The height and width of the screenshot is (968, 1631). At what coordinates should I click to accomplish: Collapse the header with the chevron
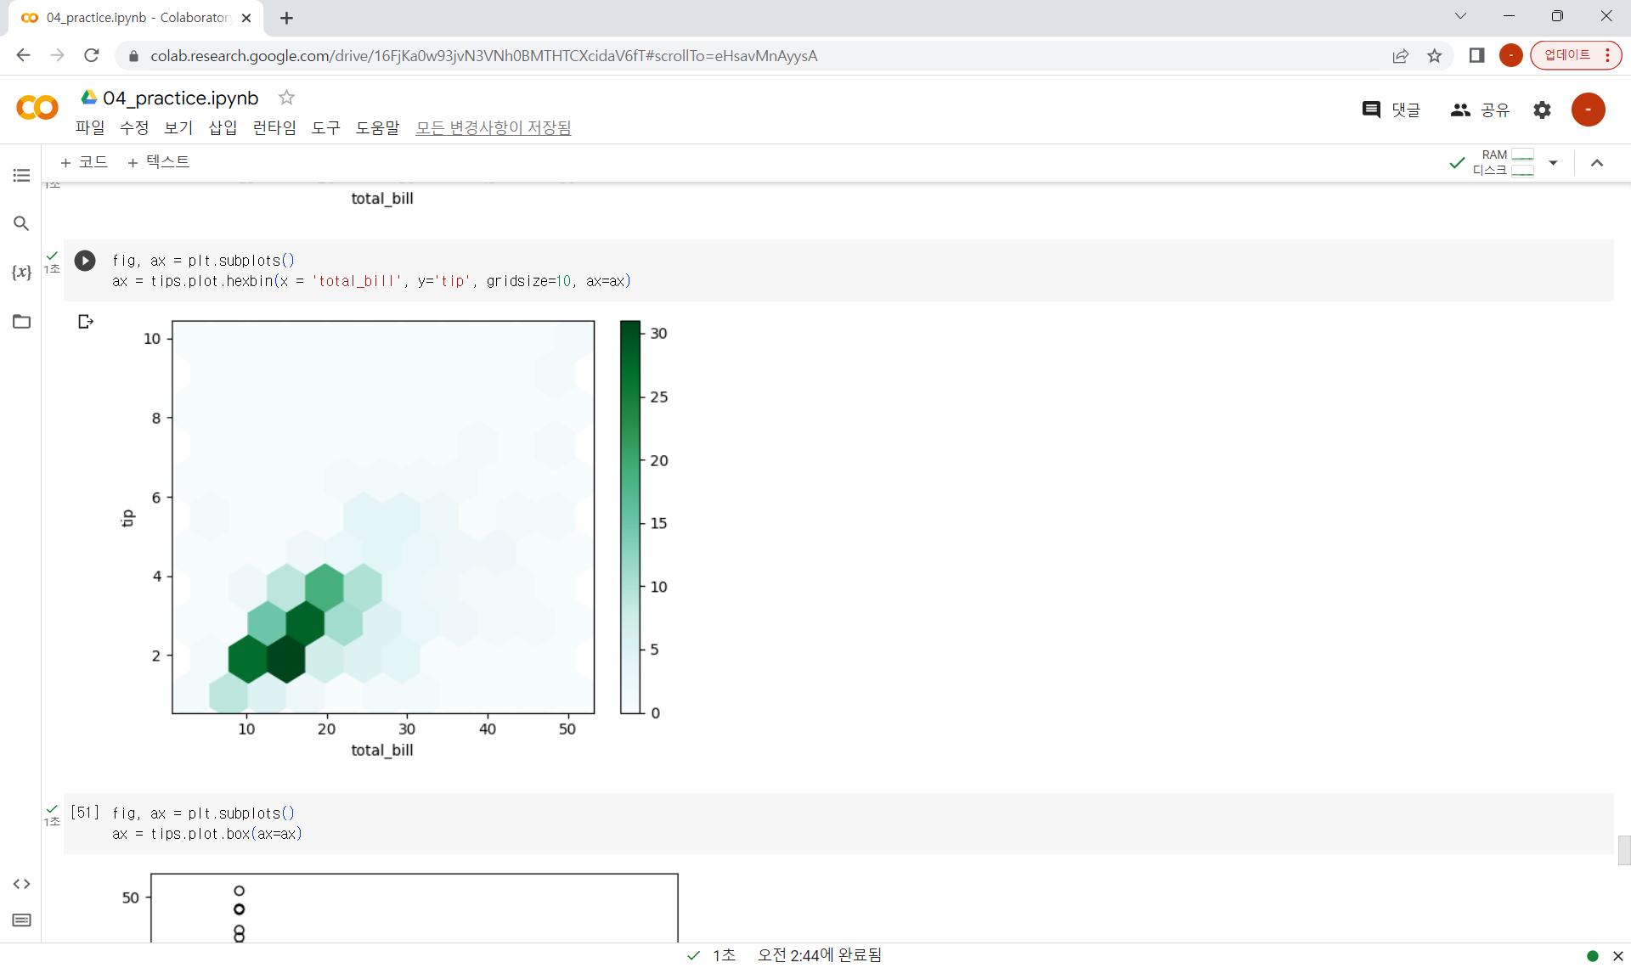click(x=1597, y=163)
